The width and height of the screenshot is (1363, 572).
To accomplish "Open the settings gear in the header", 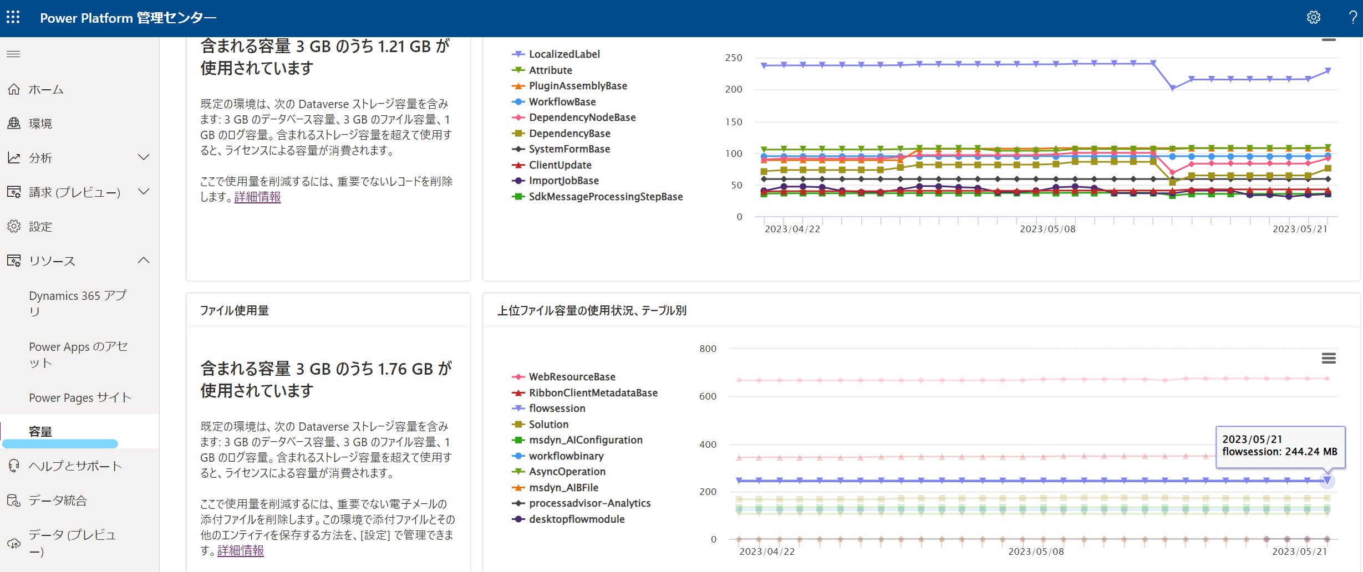I will [1313, 18].
